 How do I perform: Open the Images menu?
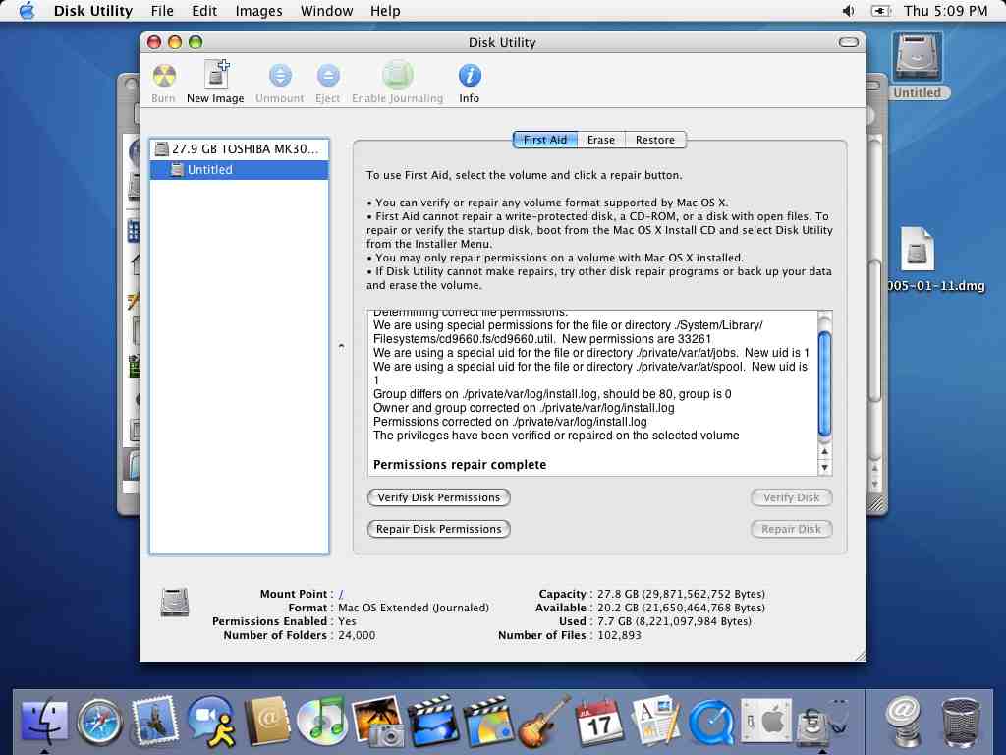(258, 11)
